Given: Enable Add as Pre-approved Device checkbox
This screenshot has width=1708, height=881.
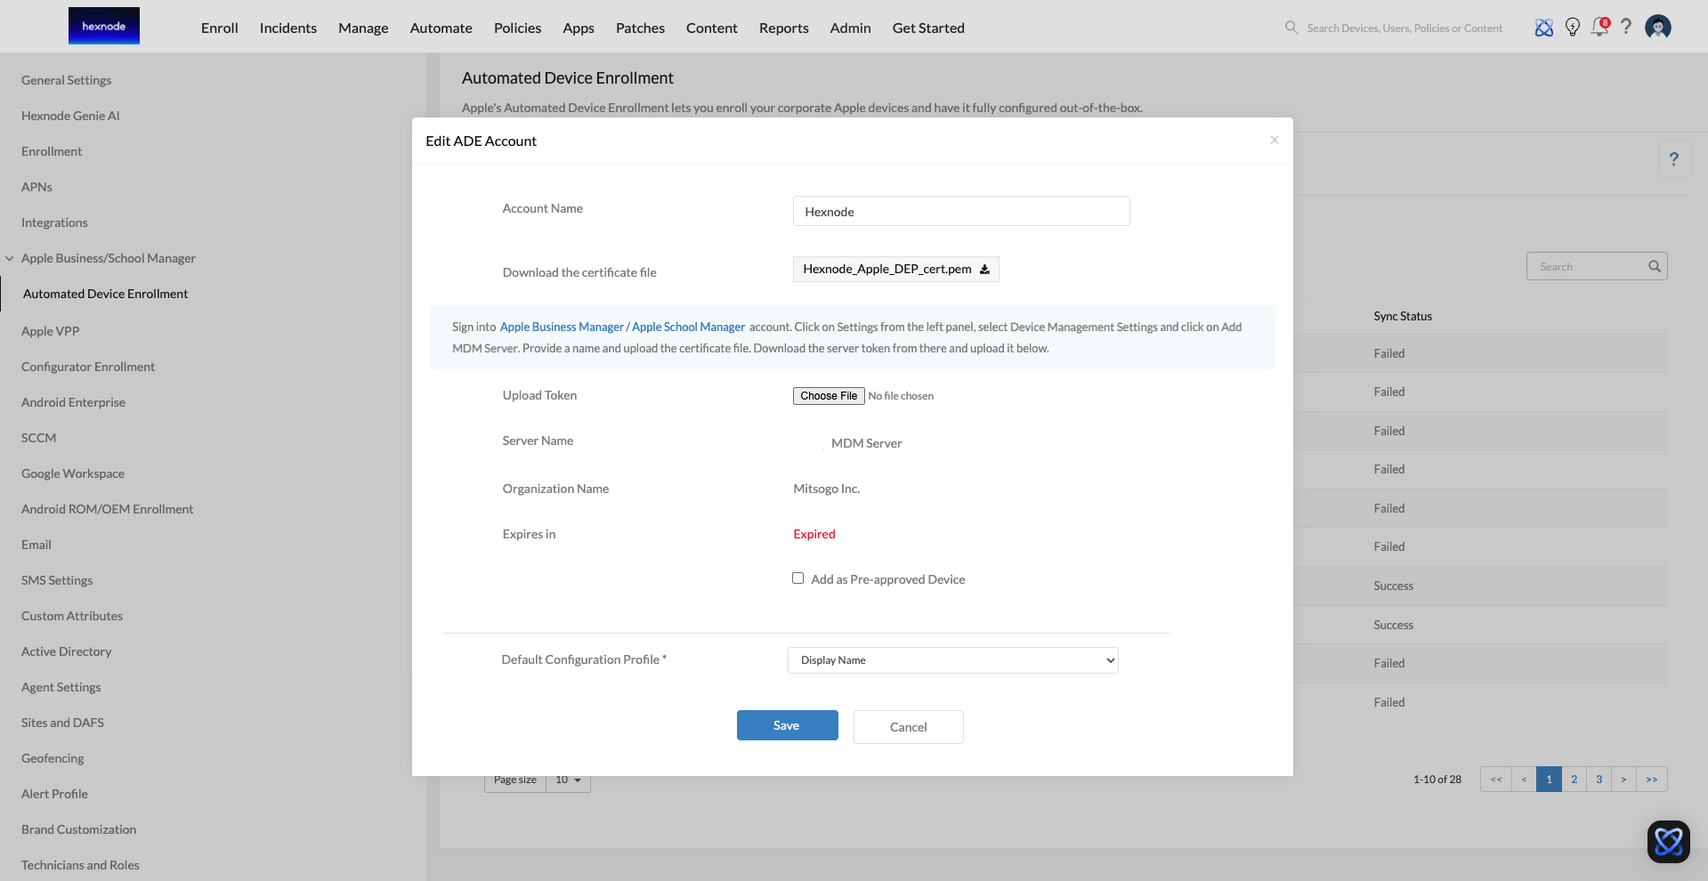Looking at the screenshot, I should (x=798, y=578).
